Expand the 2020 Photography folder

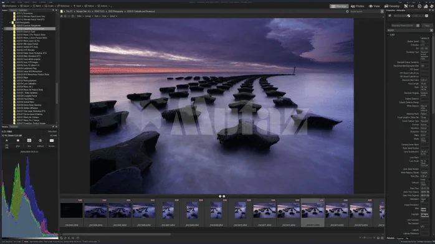pos(10,22)
